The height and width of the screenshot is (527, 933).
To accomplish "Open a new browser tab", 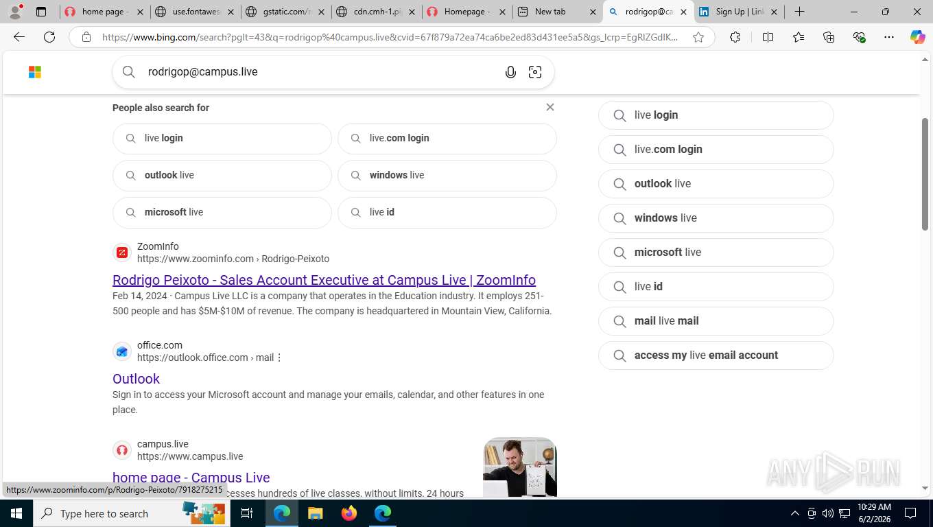I will (799, 12).
